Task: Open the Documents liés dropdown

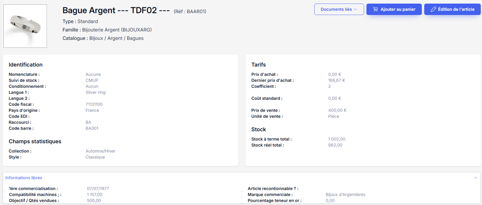Action: pyautogui.click(x=339, y=9)
